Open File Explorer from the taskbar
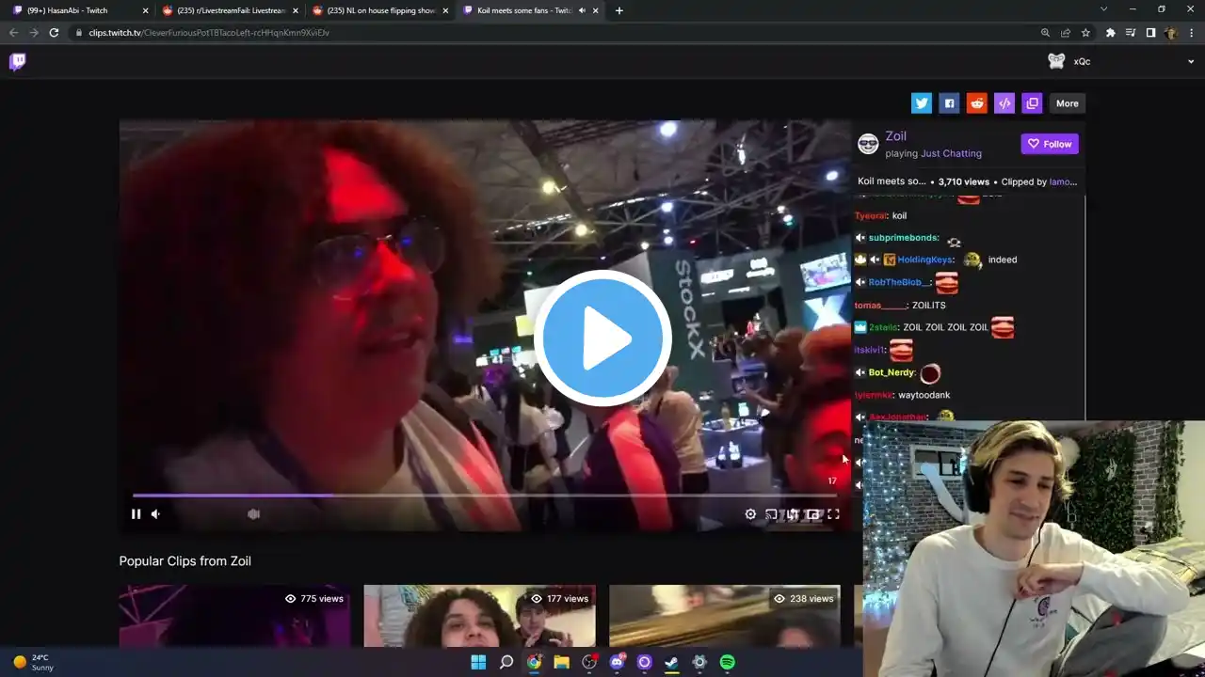The width and height of the screenshot is (1205, 677). pos(562,662)
